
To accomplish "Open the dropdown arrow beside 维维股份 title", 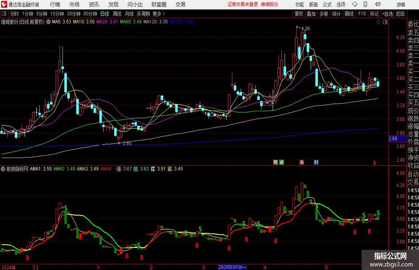I will click(48, 22).
